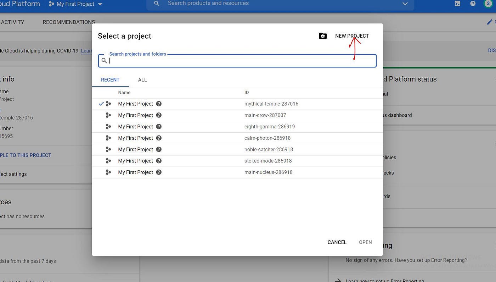496x282 pixels.
Task: Click help icon in main-crow-287007 row
Action: tap(159, 115)
